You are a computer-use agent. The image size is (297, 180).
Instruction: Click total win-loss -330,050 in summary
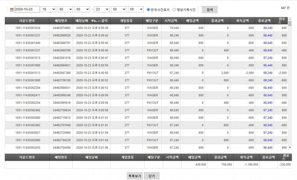coord(285,165)
